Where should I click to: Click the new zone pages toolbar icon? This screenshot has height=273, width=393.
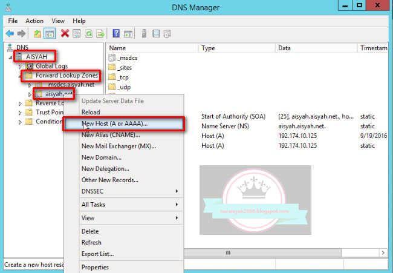pyautogui.click(x=167, y=33)
